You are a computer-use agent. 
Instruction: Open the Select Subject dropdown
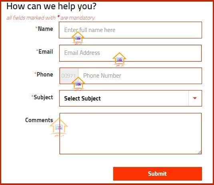click(130, 98)
